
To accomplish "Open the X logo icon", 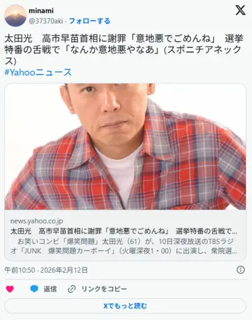I will (240, 10).
